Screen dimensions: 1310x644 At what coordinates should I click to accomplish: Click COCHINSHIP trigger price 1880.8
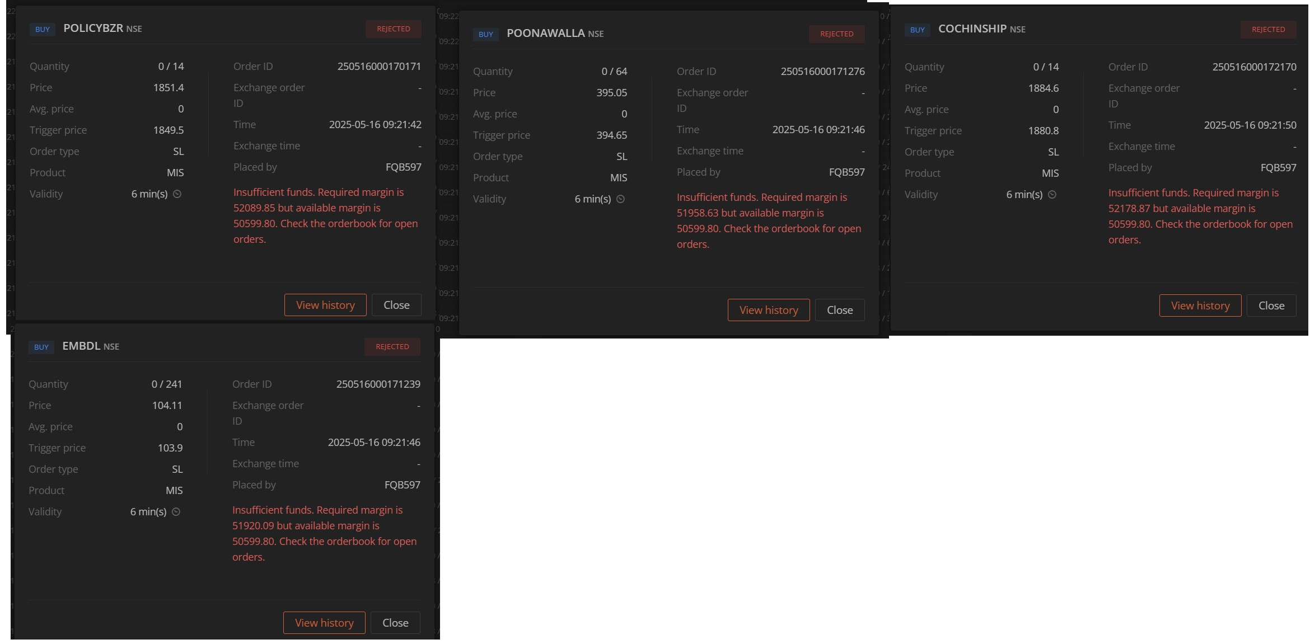click(x=1044, y=131)
